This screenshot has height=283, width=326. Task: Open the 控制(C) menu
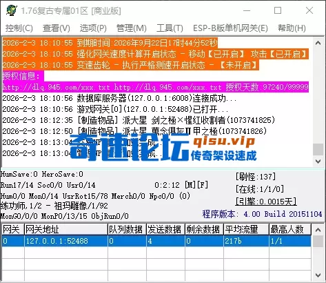(x=19, y=28)
